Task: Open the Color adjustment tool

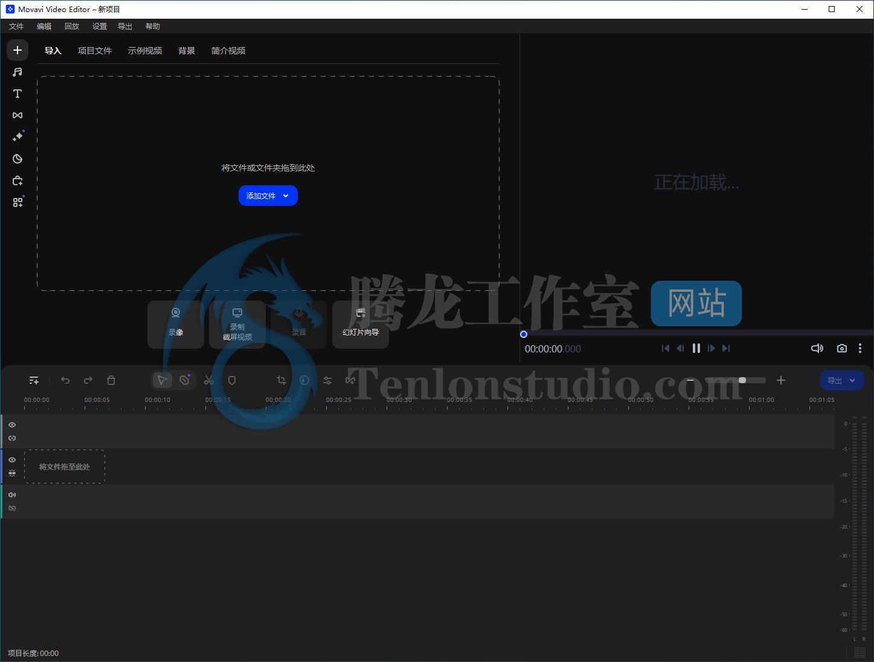Action: point(304,380)
